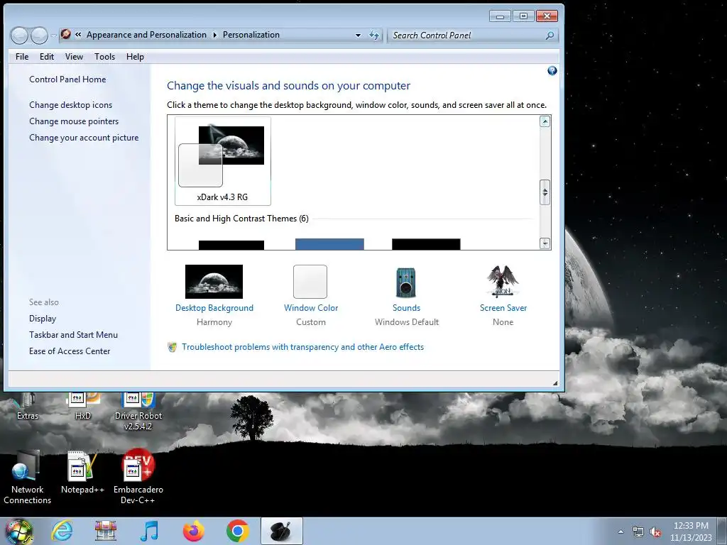
Task: Click the search magnifier icon
Action: [550, 35]
